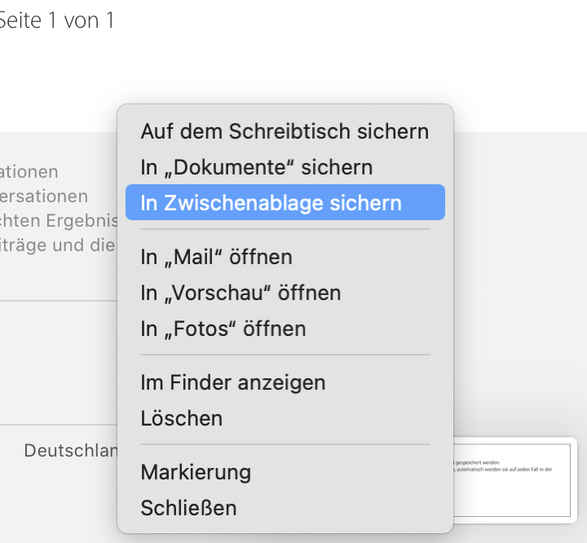This screenshot has height=543, width=587.
Task: Choose "Löschen" to delete the screenshot
Action: click(x=182, y=418)
